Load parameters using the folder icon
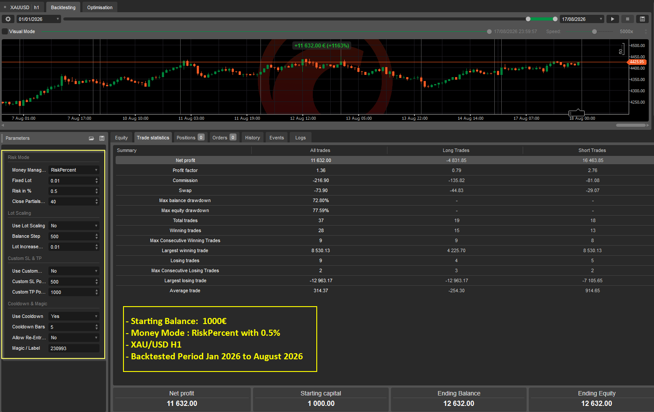654x412 pixels. click(x=91, y=138)
